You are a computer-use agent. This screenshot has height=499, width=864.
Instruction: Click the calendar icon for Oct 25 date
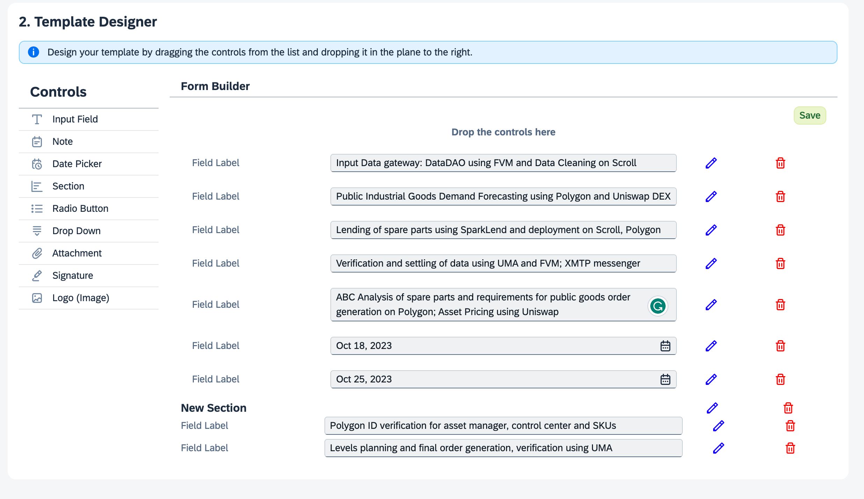point(665,378)
